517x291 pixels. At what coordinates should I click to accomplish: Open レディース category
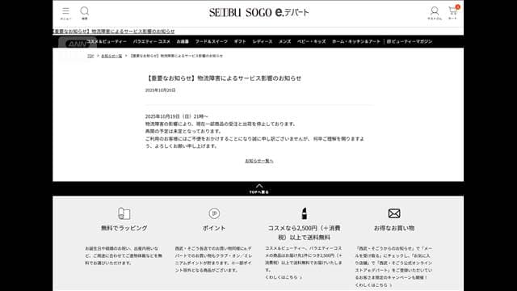(x=263, y=41)
